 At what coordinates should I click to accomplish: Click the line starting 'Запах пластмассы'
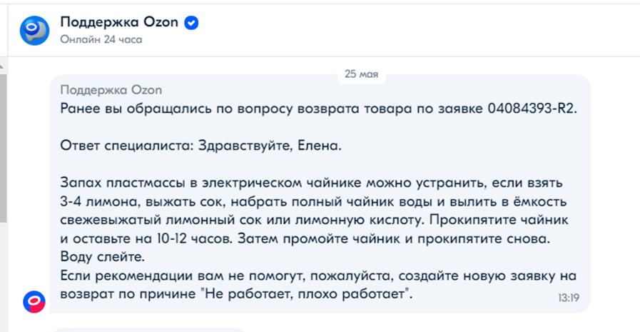[x=311, y=183]
